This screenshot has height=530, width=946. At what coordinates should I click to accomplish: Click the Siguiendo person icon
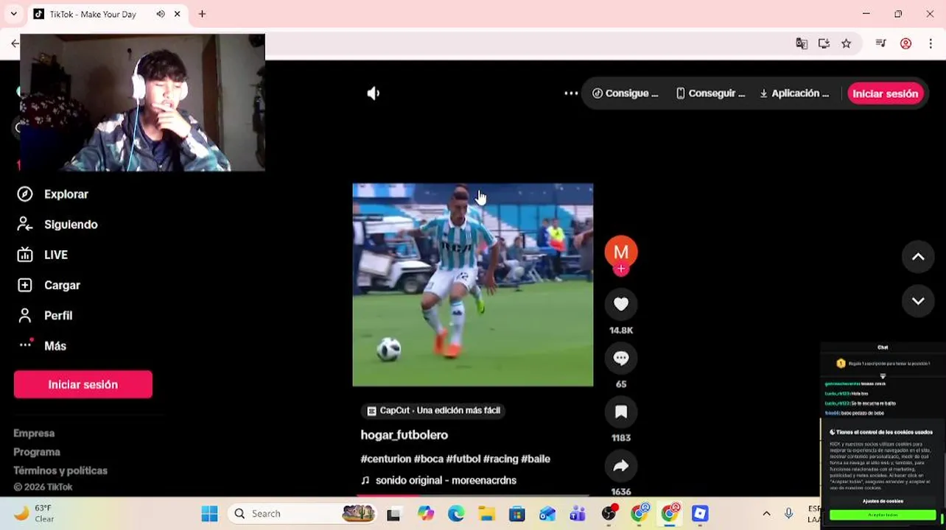click(25, 225)
